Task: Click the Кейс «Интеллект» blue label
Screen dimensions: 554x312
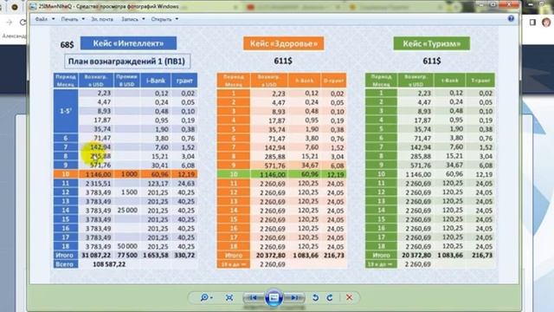Action: [x=128, y=43]
